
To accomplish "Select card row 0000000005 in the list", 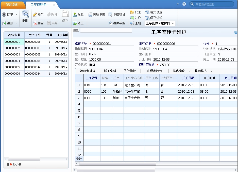I will point(36,67).
